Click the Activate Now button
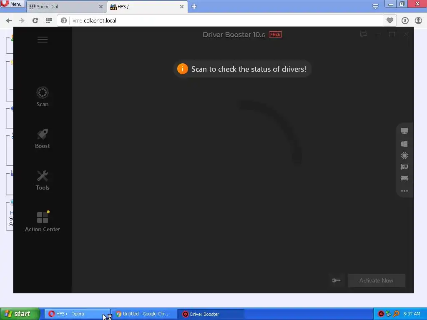 coord(377,280)
